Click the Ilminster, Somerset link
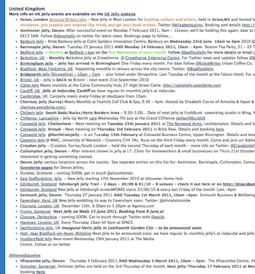The width and height of the screenshot is (255, 274). point(38,266)
